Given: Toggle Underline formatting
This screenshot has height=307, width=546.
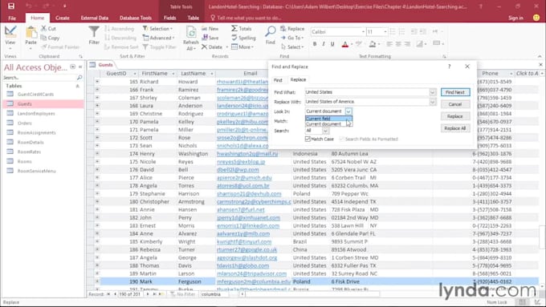Looking at the screenshot, I should point(332,44).
